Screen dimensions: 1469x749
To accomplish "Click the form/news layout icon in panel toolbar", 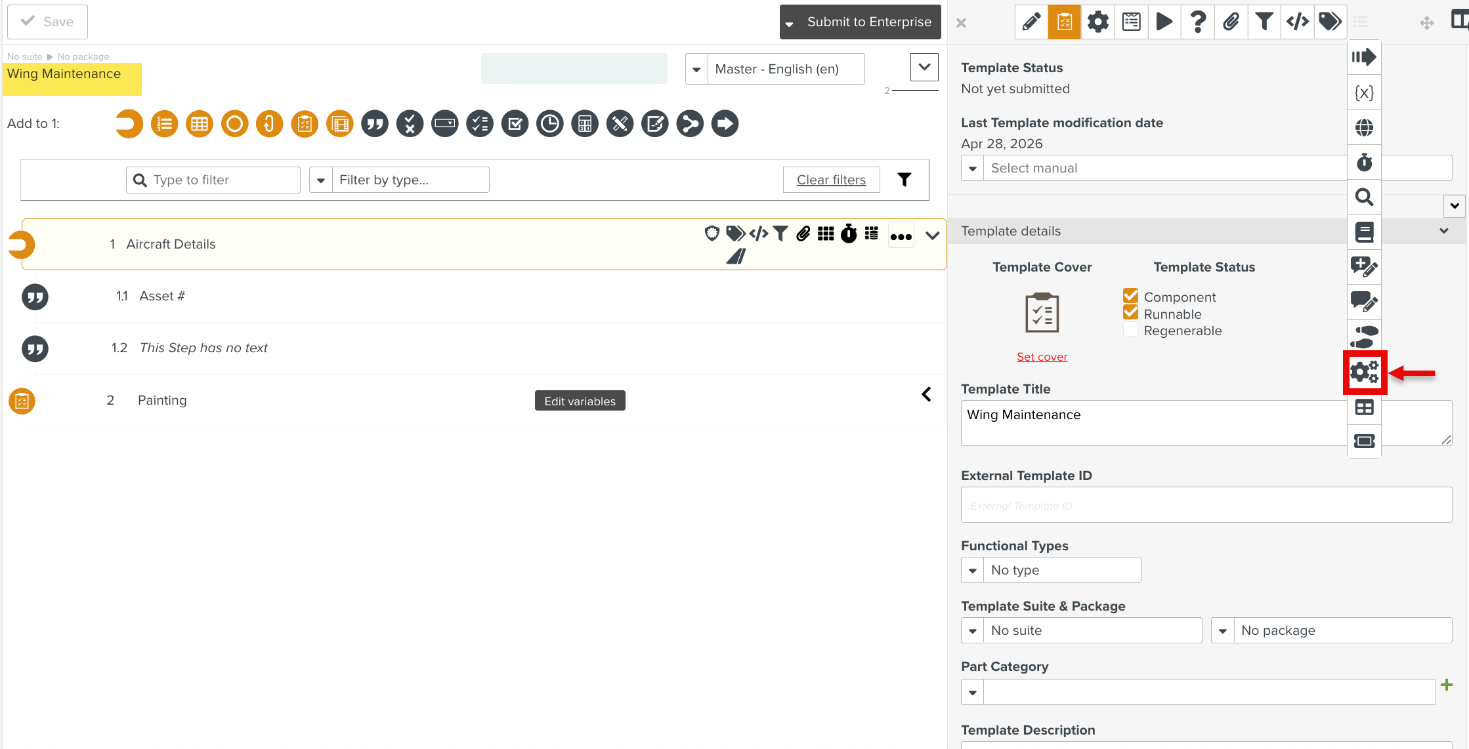I will point(1131,22).
